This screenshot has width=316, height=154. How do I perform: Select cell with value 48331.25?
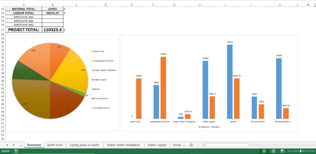53,13
